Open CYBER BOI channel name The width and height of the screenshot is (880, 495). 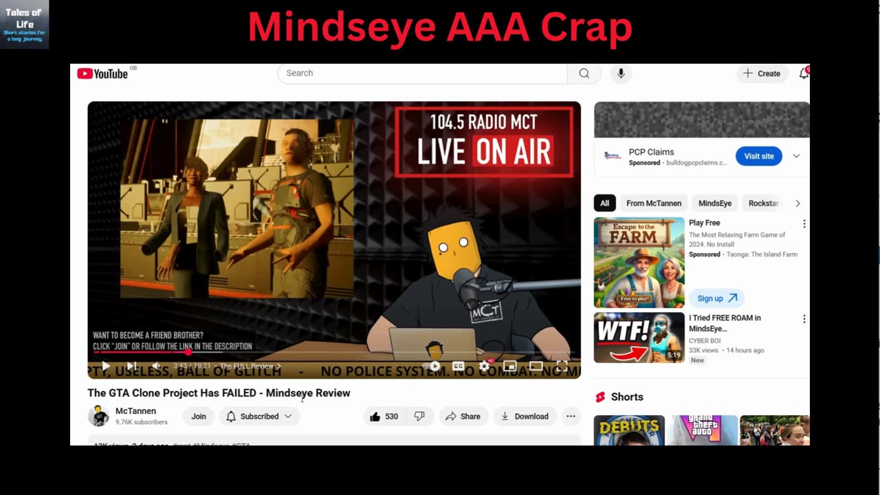click(x=705, y=340)
